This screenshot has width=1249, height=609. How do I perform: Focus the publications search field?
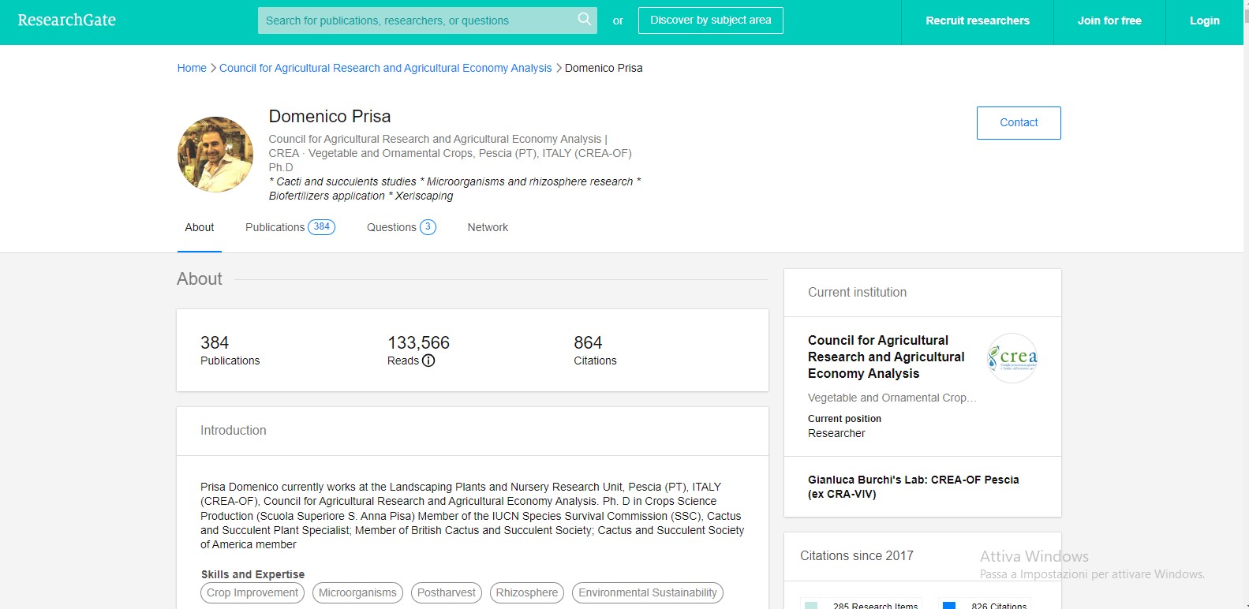pyautogui.click(x=418, y=21)
